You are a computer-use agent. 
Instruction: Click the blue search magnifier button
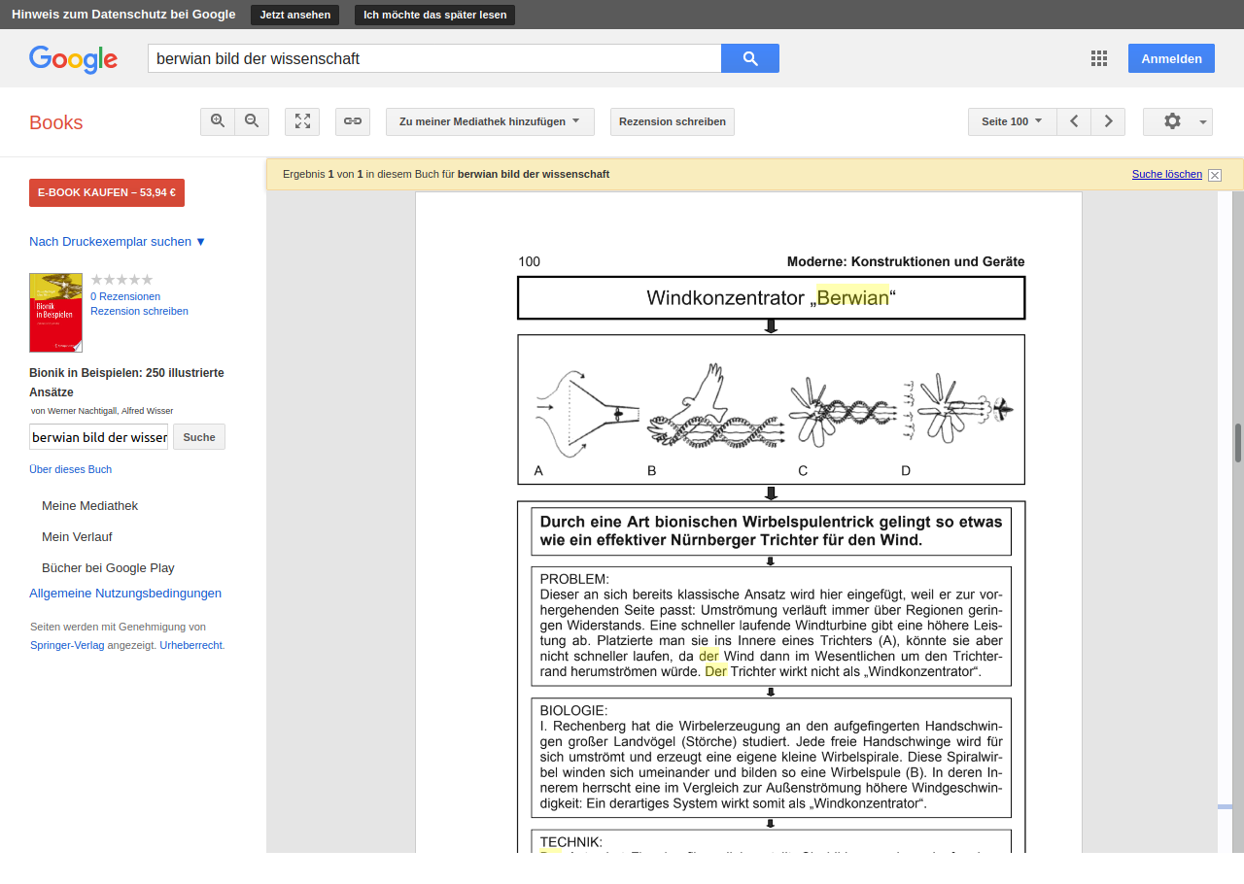(x=749, y=58)
